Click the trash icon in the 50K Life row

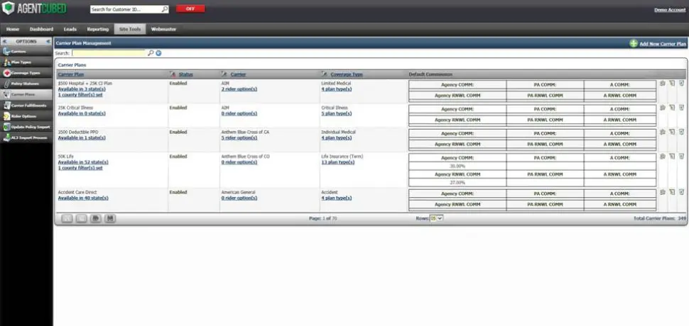(681, 157)
